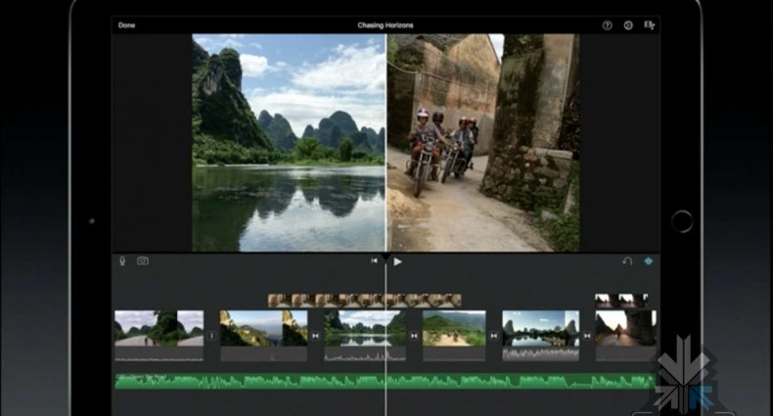Select the first road clip in timeline
Image resolution: width=773 pixels, height=416 pixels.
coord(159,330)
